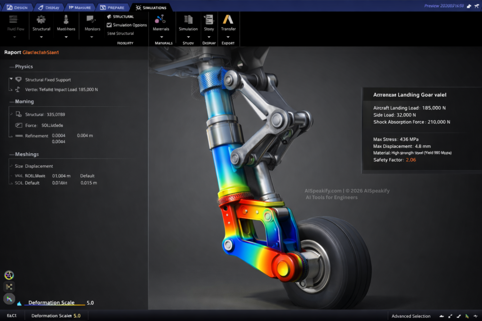Viewport: 482px width, 321px height.
Task: Open the Materials dropdown arrow
Action: (x=161, y=36)
